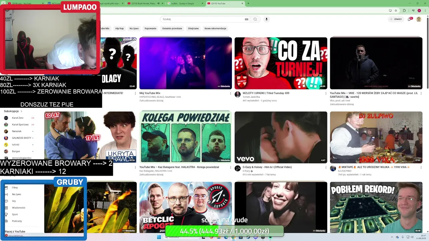Click the Windows taskbar search box
Viewport: 429px width, 241px height.
[x=181, y=237]
